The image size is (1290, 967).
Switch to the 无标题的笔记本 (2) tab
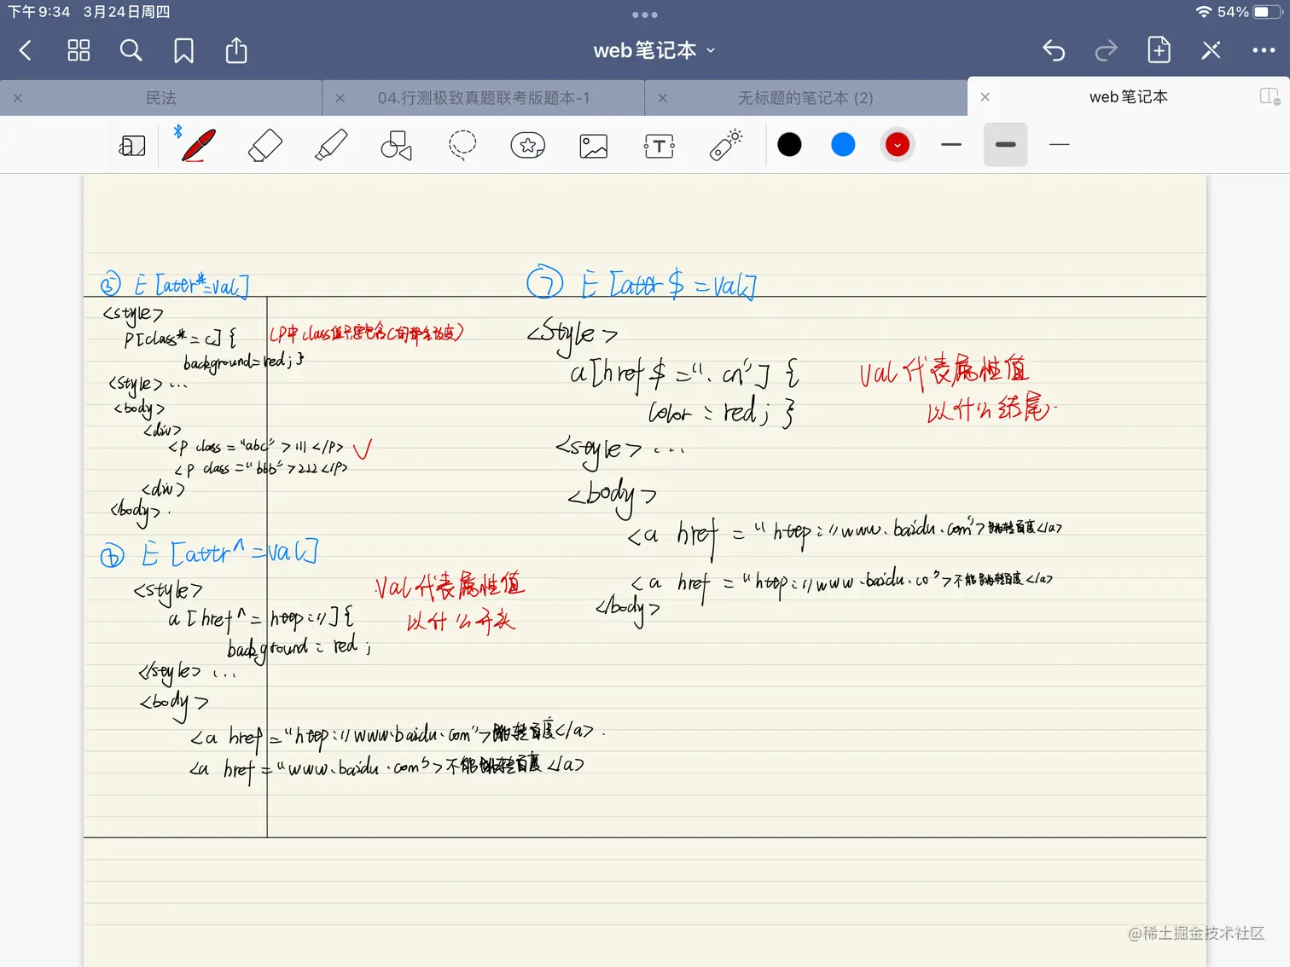805,98
